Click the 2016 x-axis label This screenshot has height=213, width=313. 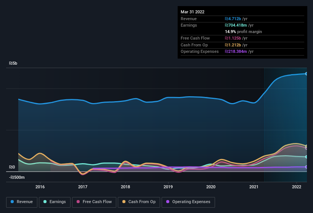[x=40, y=187]
